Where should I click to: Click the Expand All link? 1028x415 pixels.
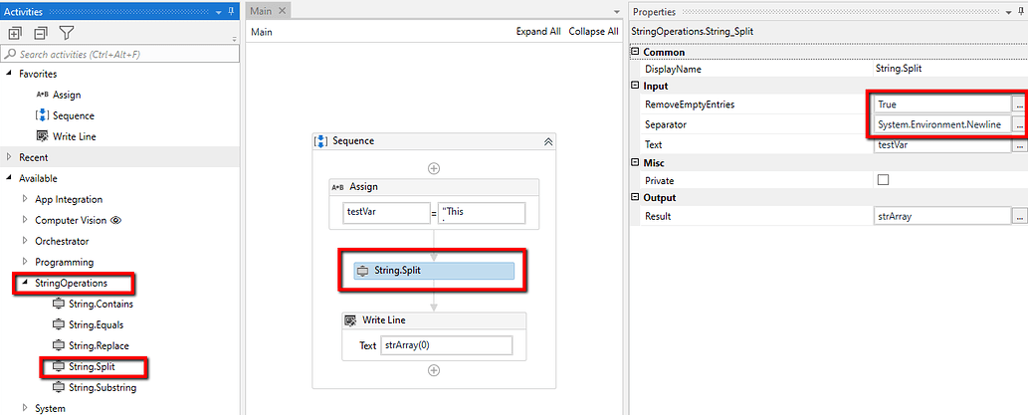538,32
